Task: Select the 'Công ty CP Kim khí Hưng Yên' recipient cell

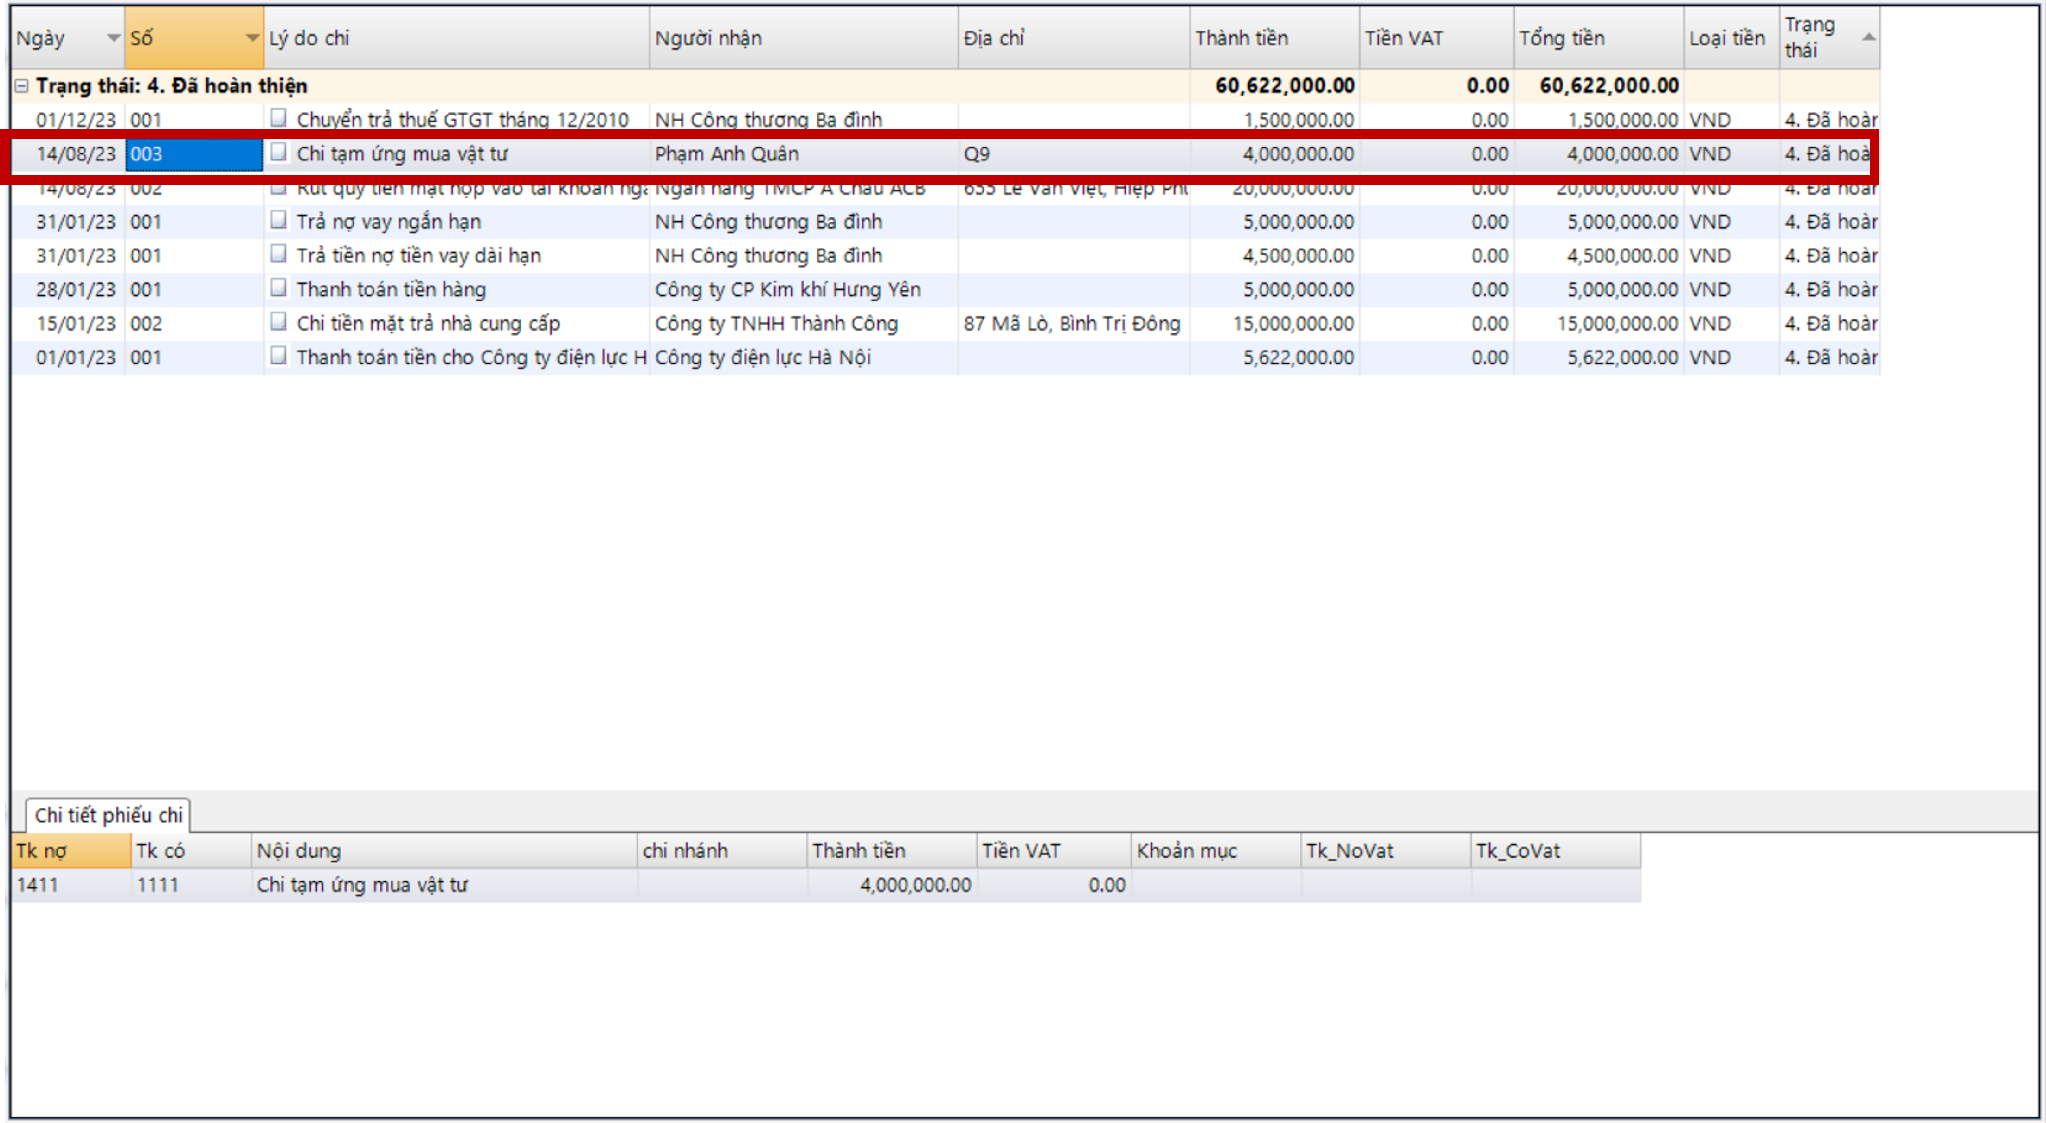Action: pyautogui.click(x=786, y=290)
